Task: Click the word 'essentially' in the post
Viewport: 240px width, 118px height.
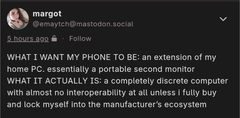Action: pos(70,69)
